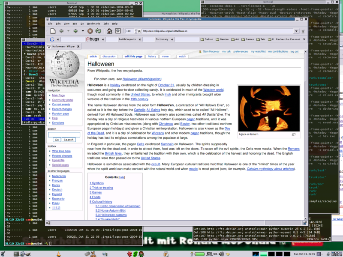Click the Stop loading button
The width and height of the screenshot is (343, 257).
click(90, 31)
